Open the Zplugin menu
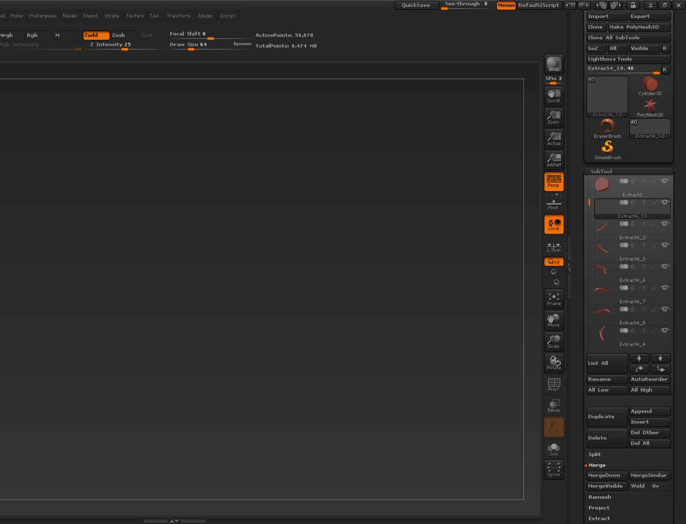Image resolution: width=686 pixels, height=524 pixels. point(205,16)
